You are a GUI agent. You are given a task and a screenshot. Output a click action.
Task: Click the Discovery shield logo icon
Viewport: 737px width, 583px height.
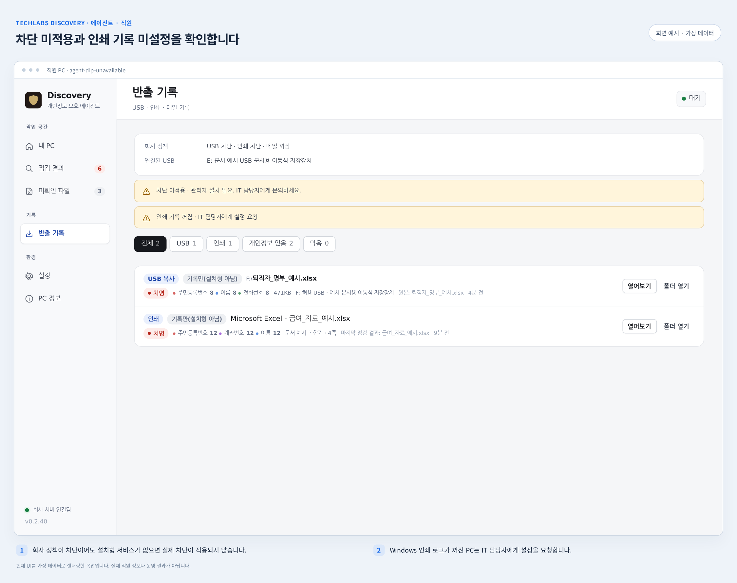tap(33, 100)
